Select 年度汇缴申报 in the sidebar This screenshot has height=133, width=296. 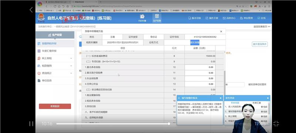[55, 51]
